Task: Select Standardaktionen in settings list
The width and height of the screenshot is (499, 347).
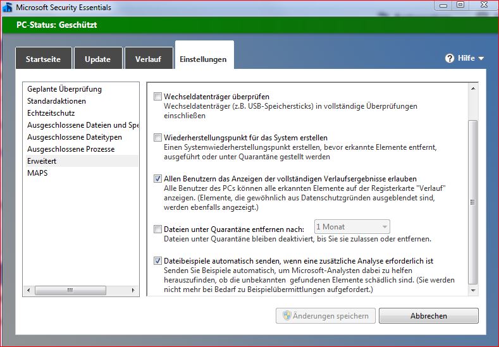Action: pyautogui.click(x=81, y=101)
